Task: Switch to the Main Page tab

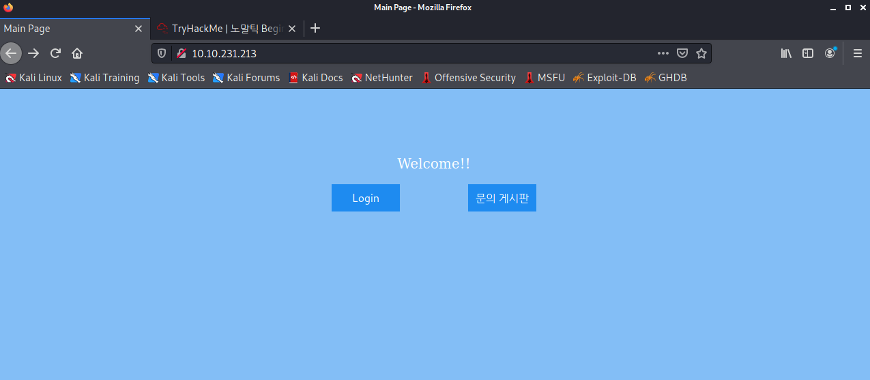Action: [x=75, y=29]
